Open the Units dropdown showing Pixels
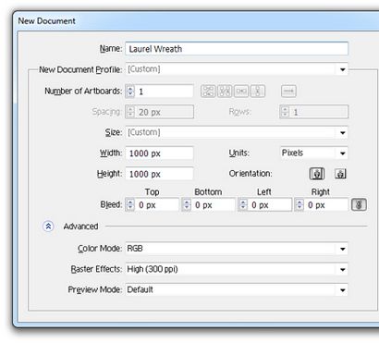Viewport: 379px width, 343px height. click(314, 153)
